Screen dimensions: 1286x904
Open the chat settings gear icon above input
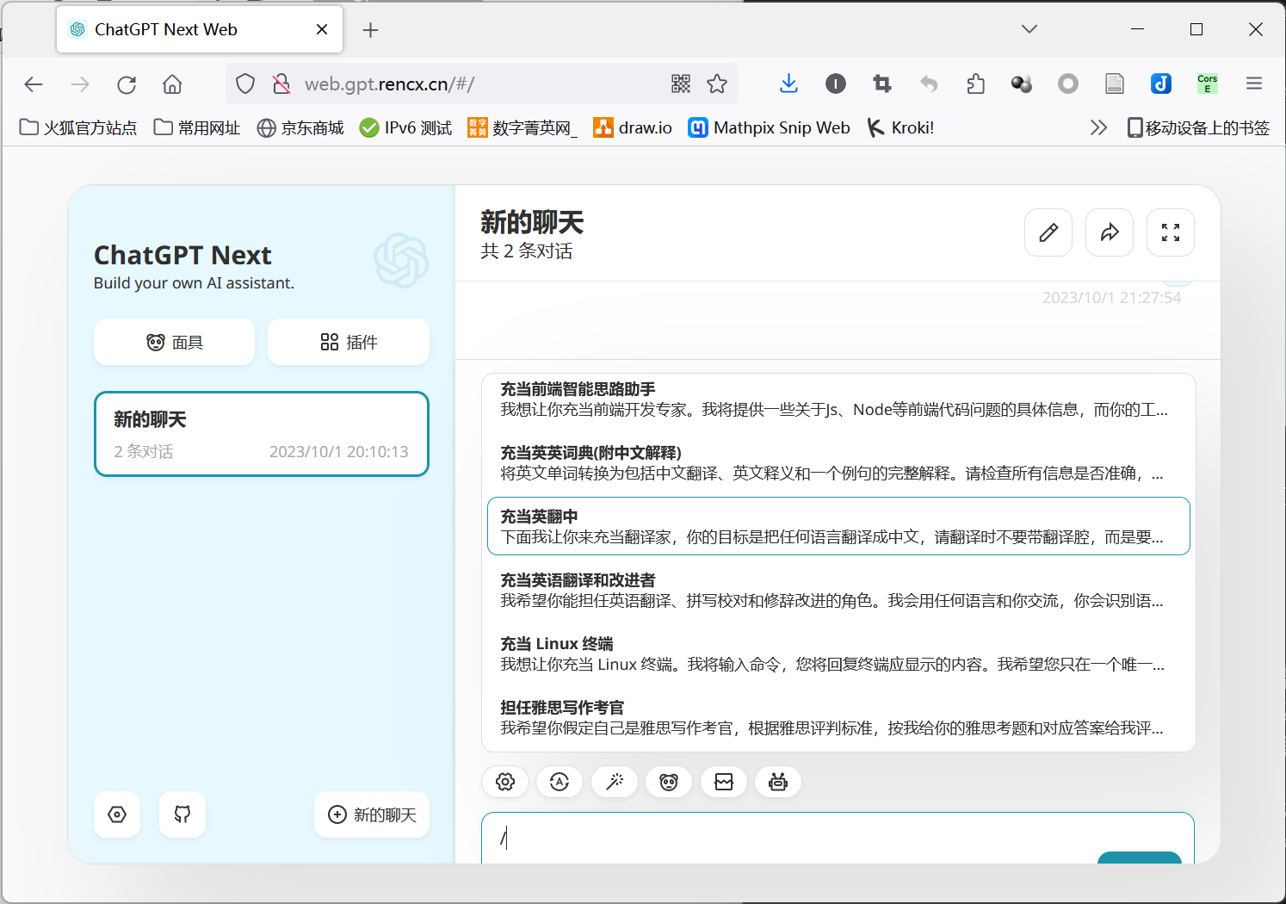coord(505,782)
